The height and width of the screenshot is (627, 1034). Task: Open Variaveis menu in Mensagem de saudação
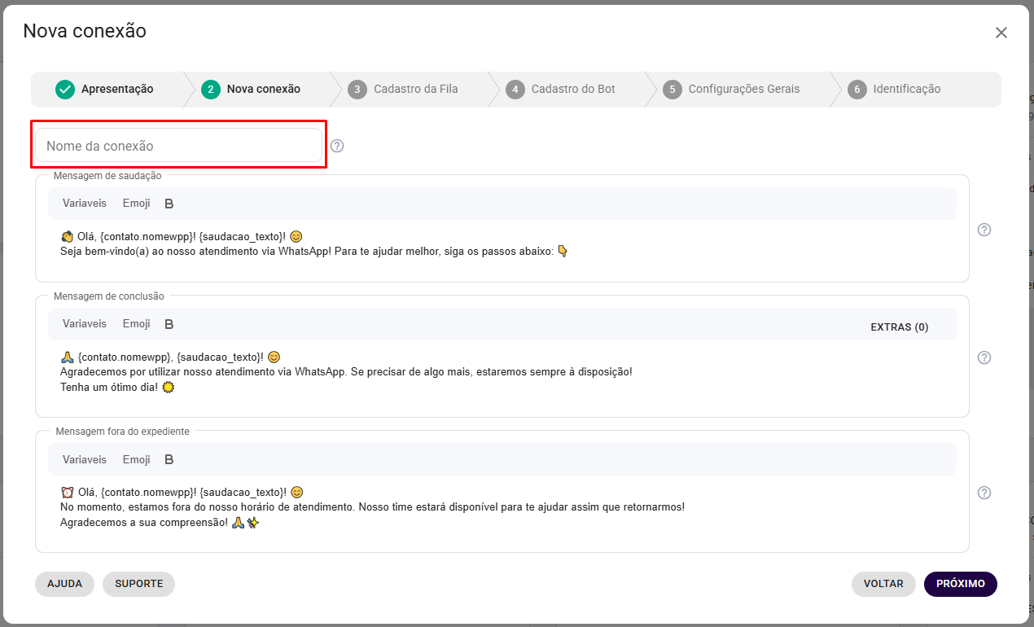pos(85,204)
